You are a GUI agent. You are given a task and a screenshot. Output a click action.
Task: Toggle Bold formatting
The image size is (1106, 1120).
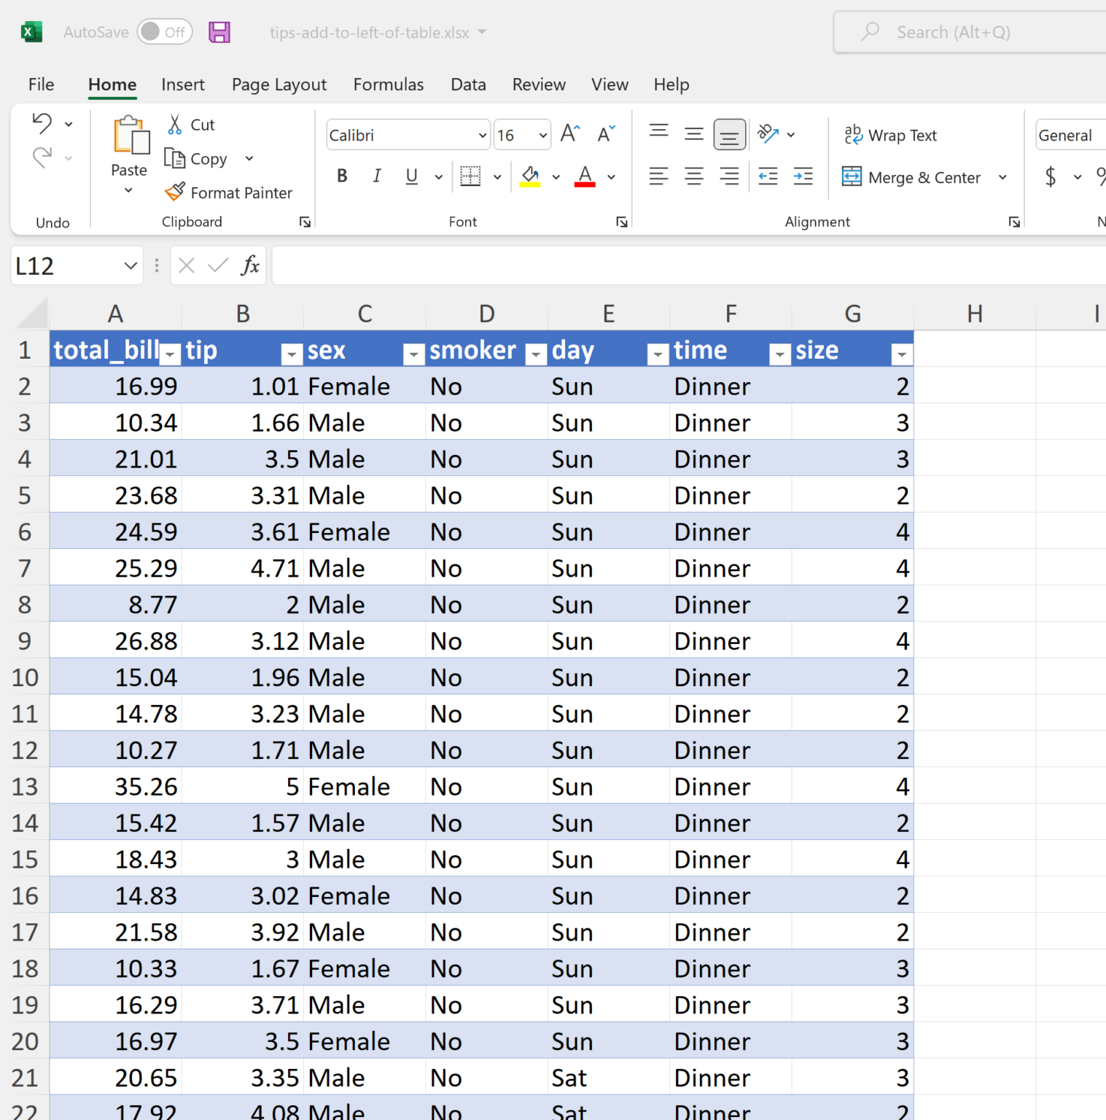pos(342,176)
